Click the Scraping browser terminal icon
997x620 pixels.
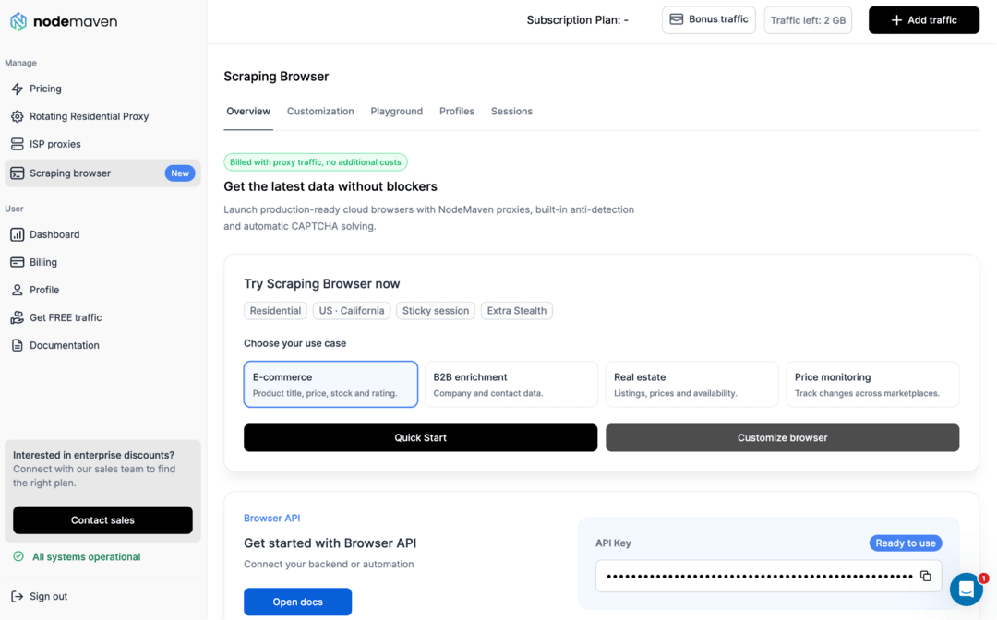click(18, 173)
